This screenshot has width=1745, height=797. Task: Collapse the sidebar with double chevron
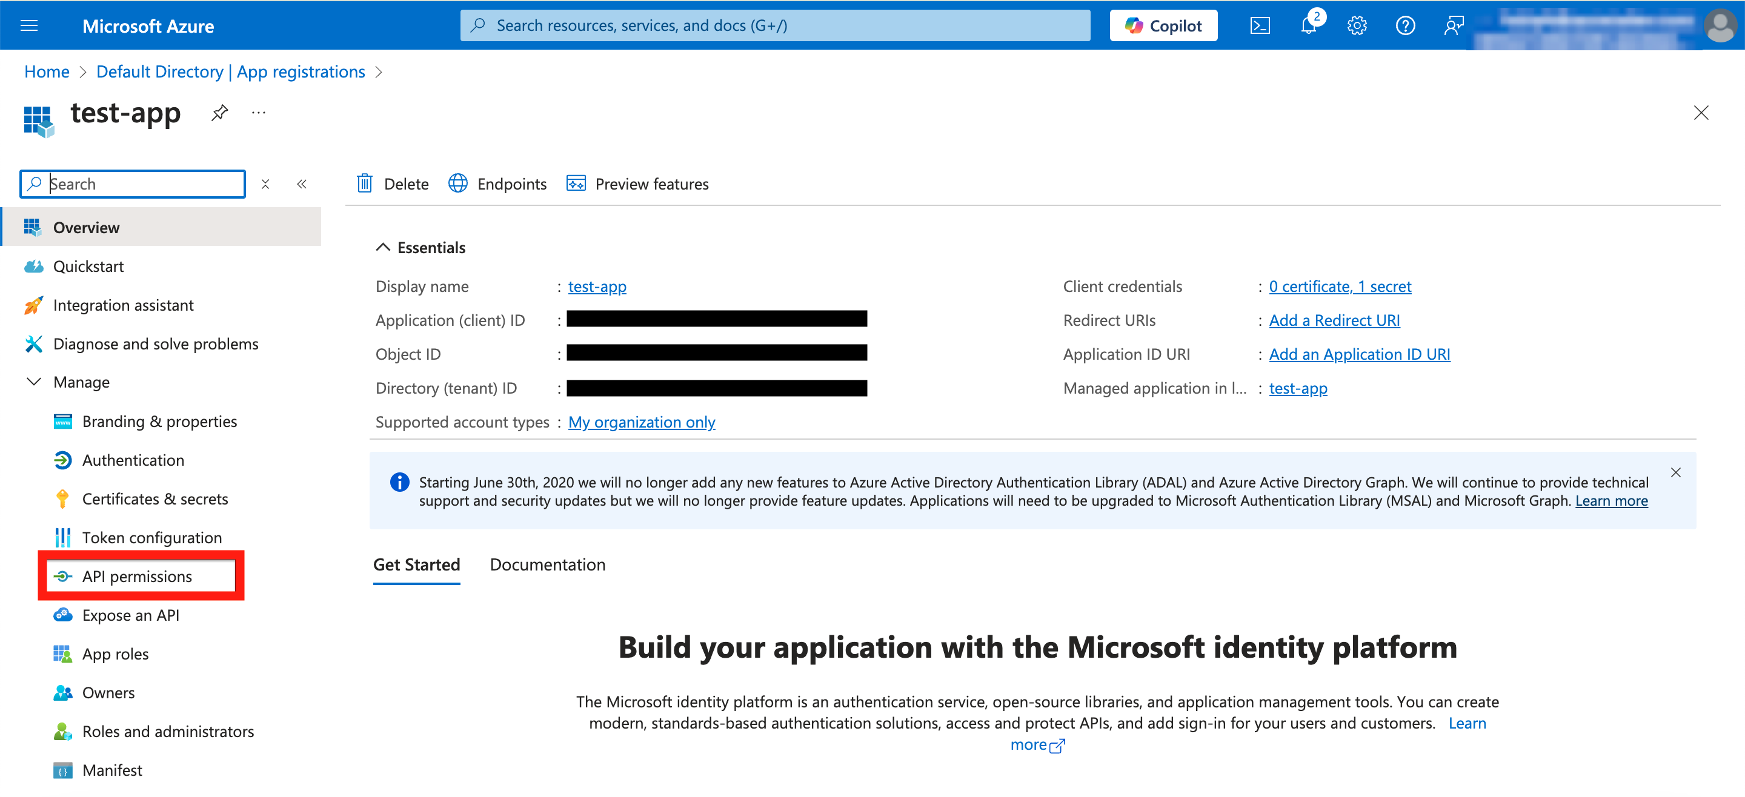[x=302, y=184]
